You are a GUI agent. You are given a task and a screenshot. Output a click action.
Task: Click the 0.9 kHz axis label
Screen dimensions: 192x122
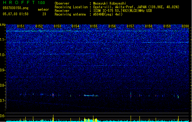[x=3, y=70]
